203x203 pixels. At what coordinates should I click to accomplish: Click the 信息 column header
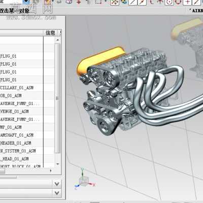click(50, 33)
